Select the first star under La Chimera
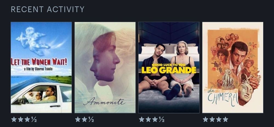Image resolution: width=274 pixels, height=127 pixels. [206, 119]
